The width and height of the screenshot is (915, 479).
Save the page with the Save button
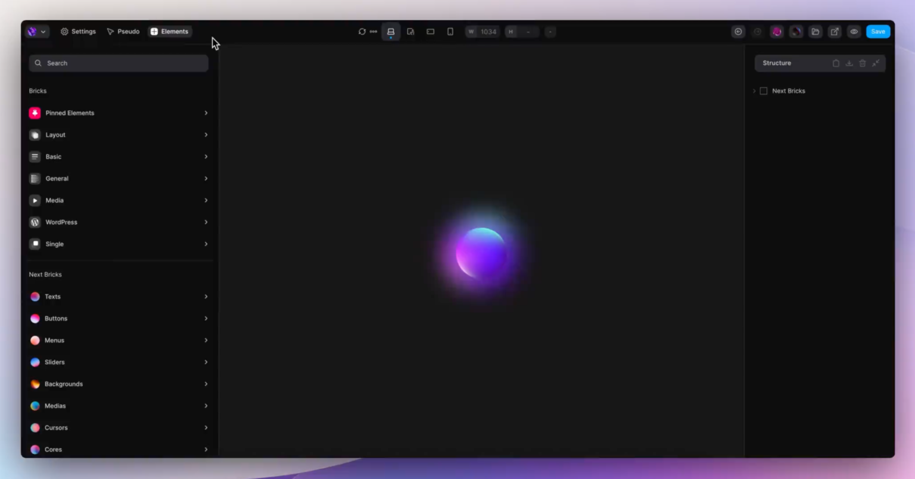click(878, 32)
